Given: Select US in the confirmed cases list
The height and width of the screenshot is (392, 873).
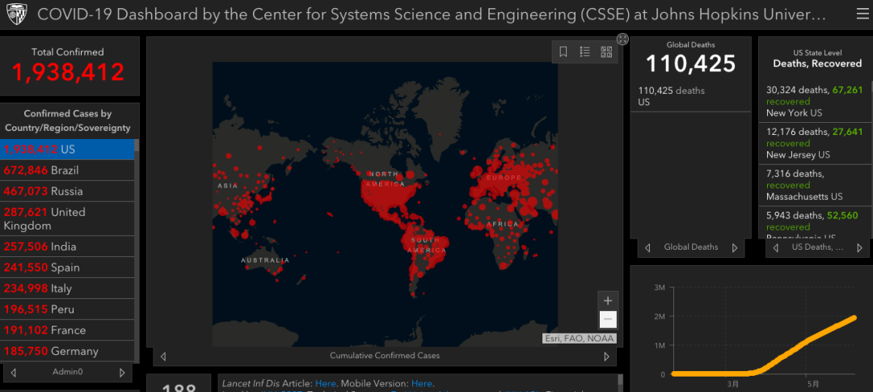Looking at the screenshot, I should click(x=67, y=150).
